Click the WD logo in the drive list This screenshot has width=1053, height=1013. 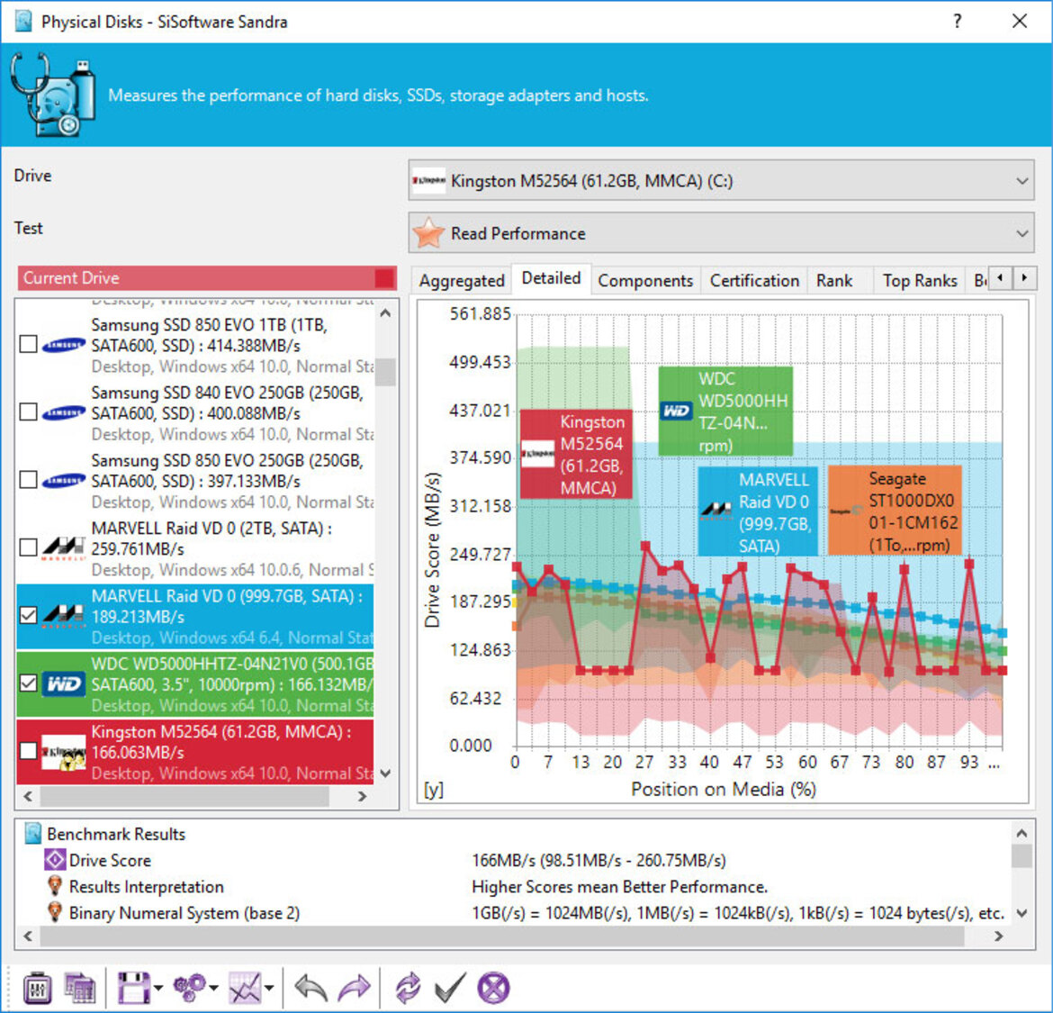(63, 683)
